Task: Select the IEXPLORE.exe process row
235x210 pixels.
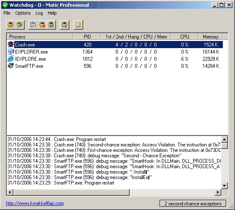Action: [x=115, y=59]
